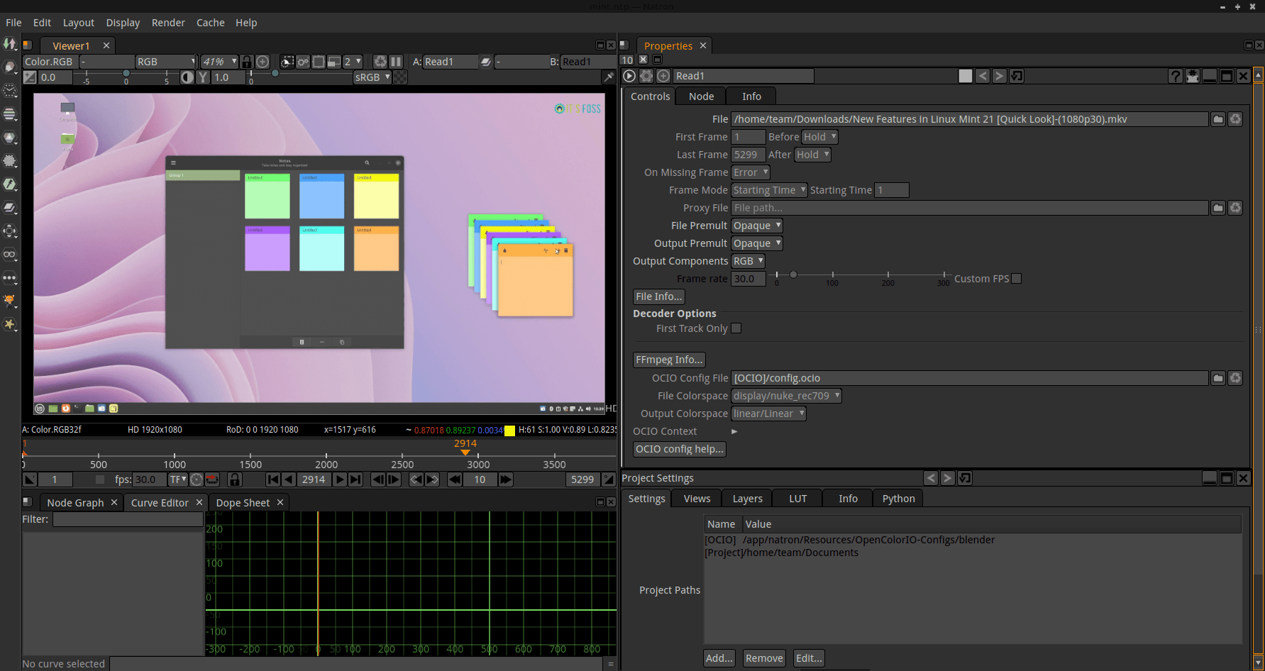Check the First Track Only option
This screenshot has height=671, width=1265.
(x=736, y=328)
